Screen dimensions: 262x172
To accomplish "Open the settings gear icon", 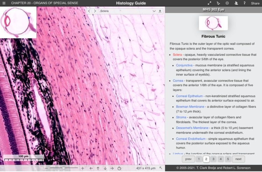I will [227, 3].
